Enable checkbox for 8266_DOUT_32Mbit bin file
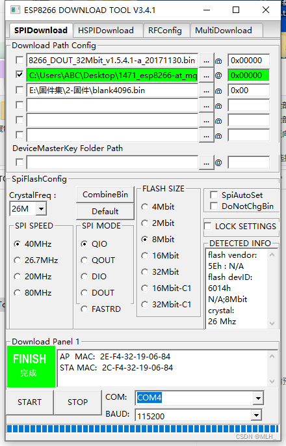 pyautogui.click(x=19, y=61)
